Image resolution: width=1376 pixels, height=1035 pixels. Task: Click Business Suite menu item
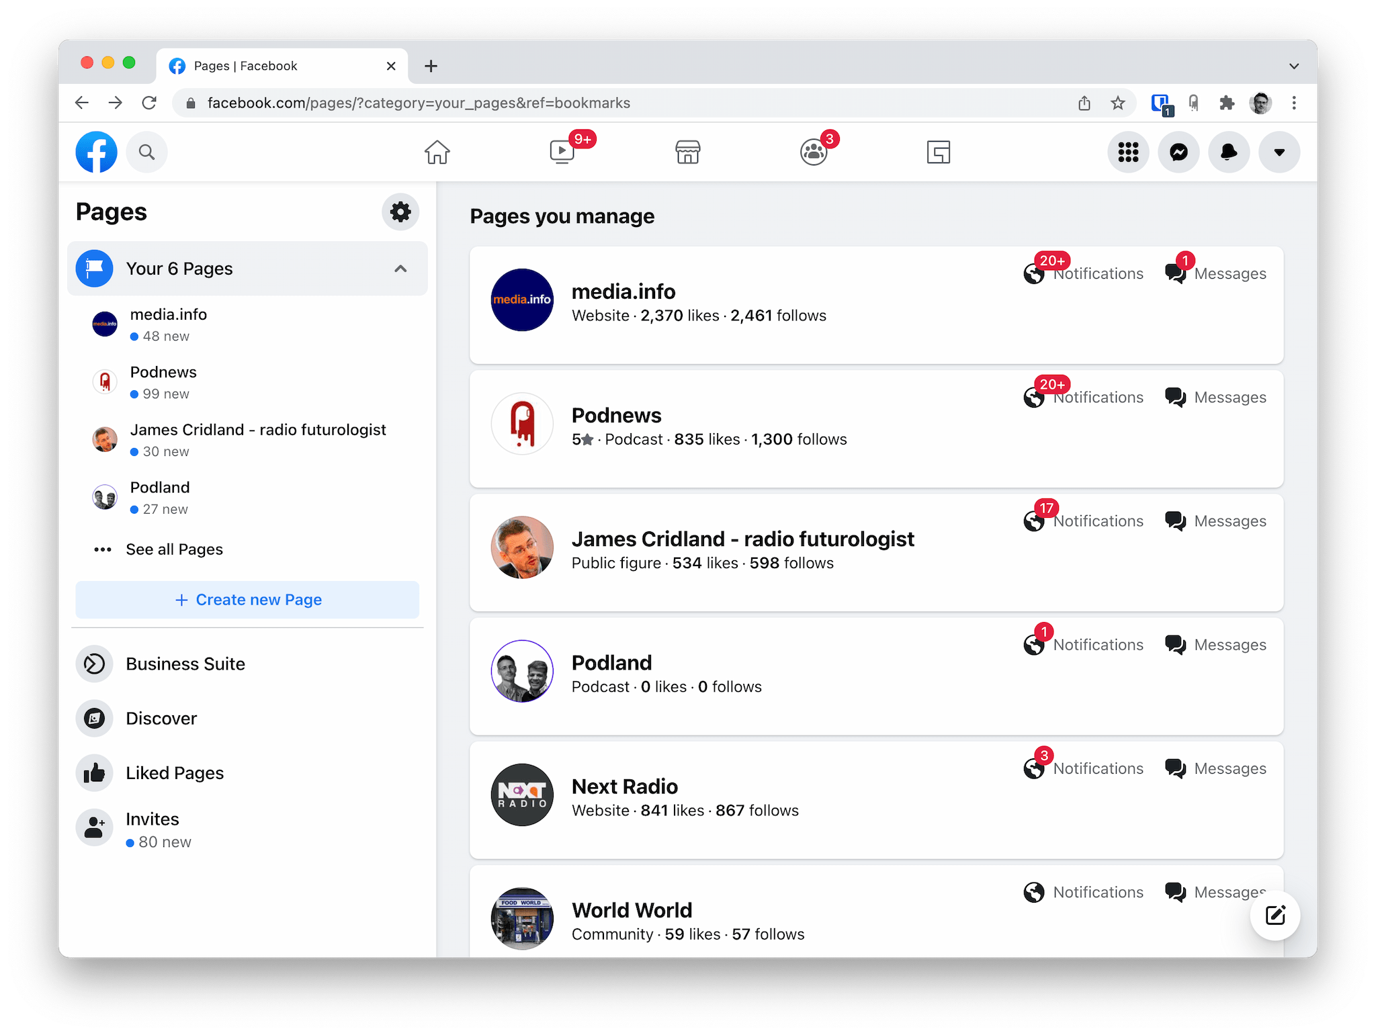coord(186,663)
